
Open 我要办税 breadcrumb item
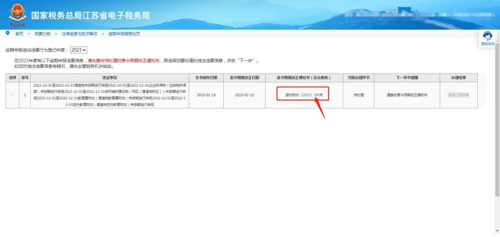(x=42, y=34)
